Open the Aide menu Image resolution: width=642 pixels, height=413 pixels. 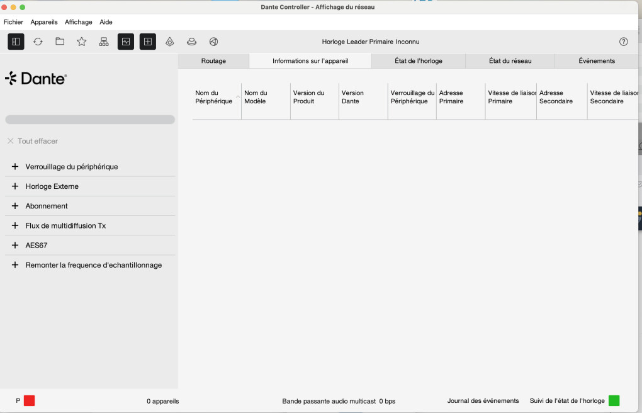106,22
